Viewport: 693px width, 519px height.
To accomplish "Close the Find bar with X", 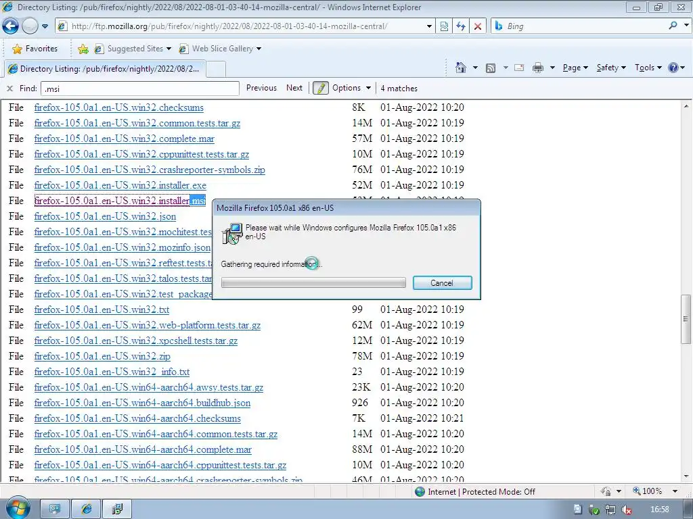I will [x=9, y=89].
